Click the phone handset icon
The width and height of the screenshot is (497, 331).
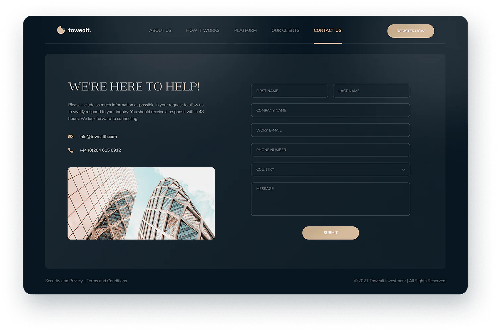(71, 150)
